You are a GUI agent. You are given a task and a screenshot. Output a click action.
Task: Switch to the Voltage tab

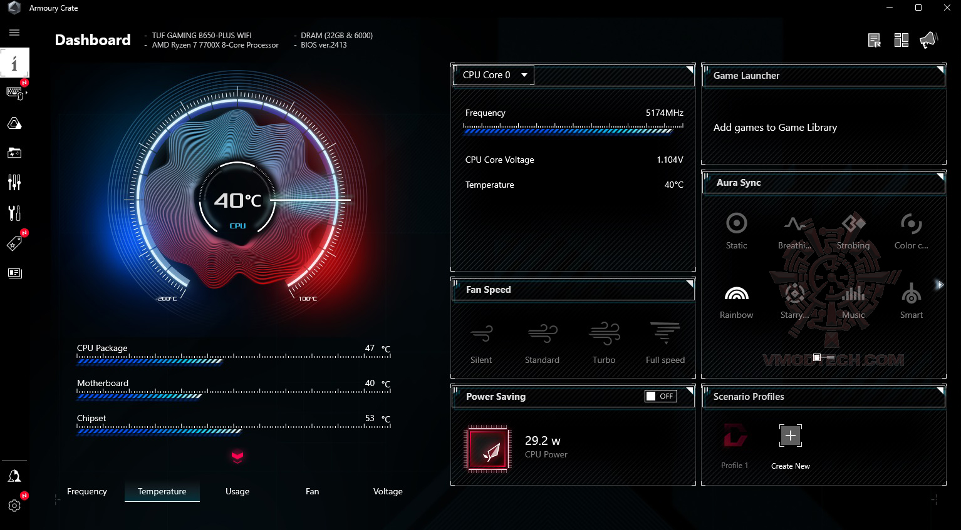[x=388, y=491]
